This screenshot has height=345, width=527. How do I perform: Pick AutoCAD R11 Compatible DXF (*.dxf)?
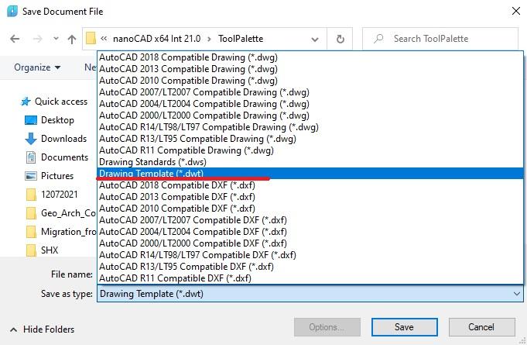(175, 278)
